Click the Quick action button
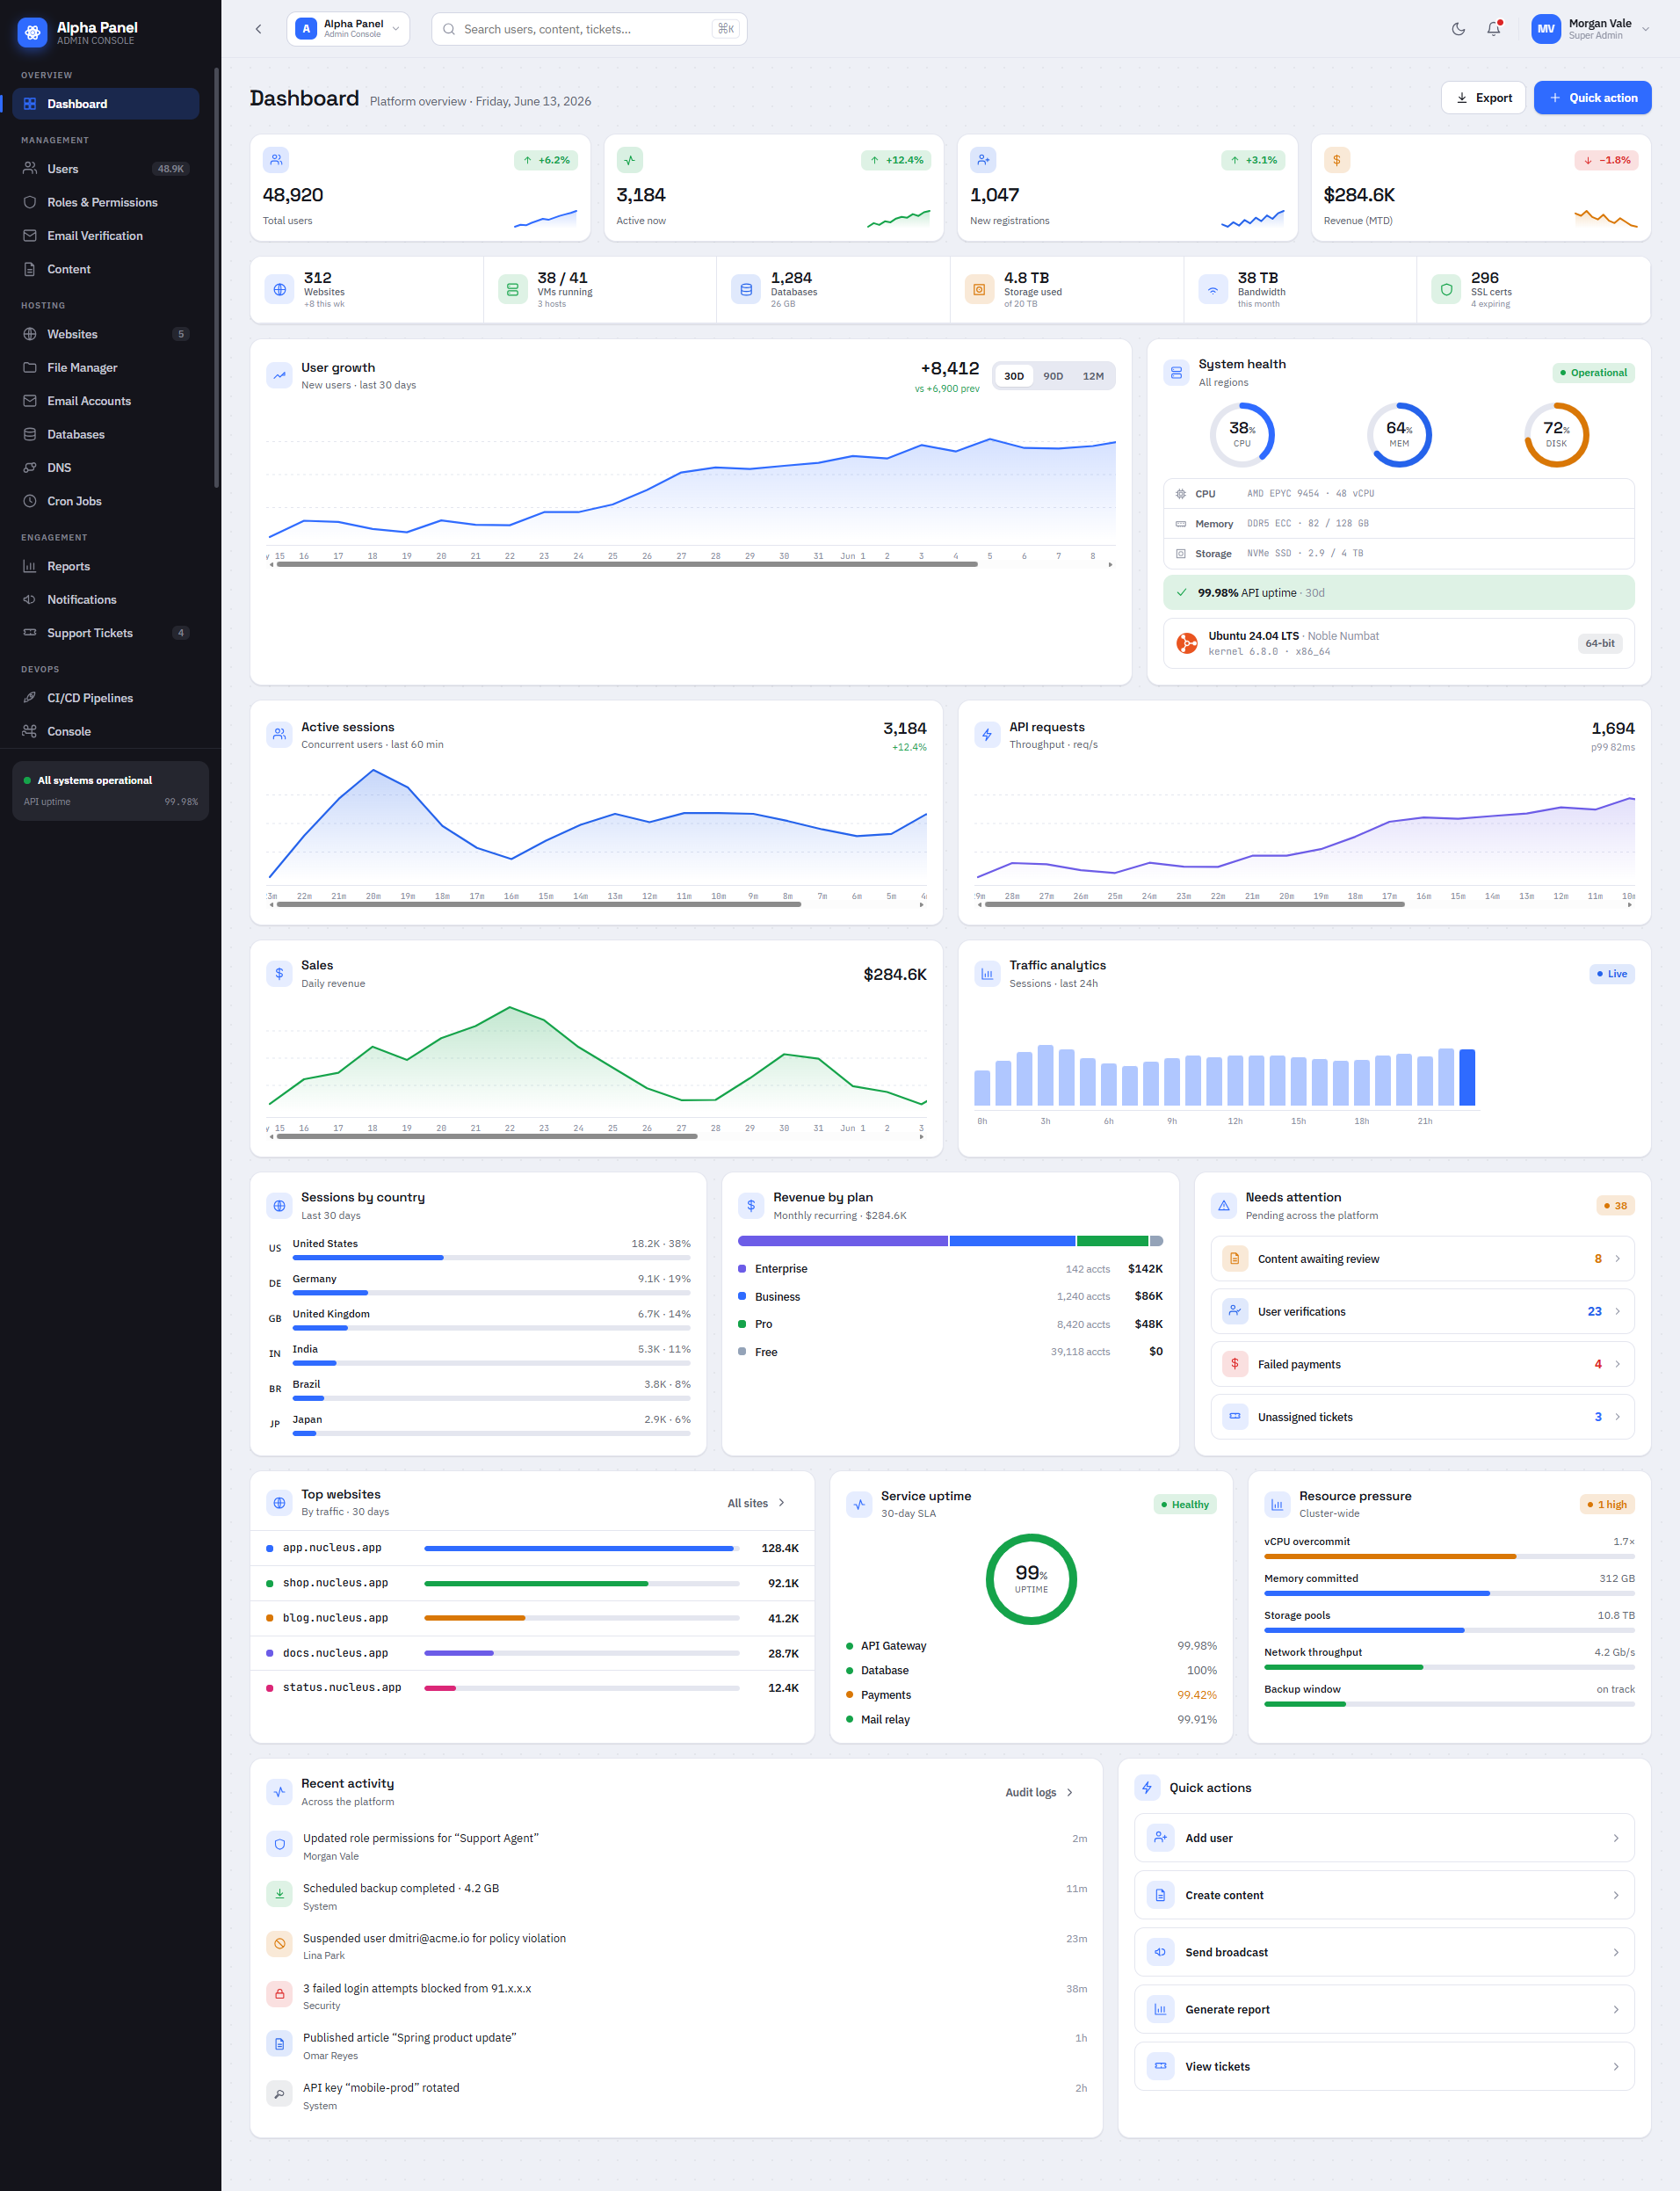Image resolution: width=1680 pixels, height=2191 pixels. pyautogui.click(x=1592, y=98)
